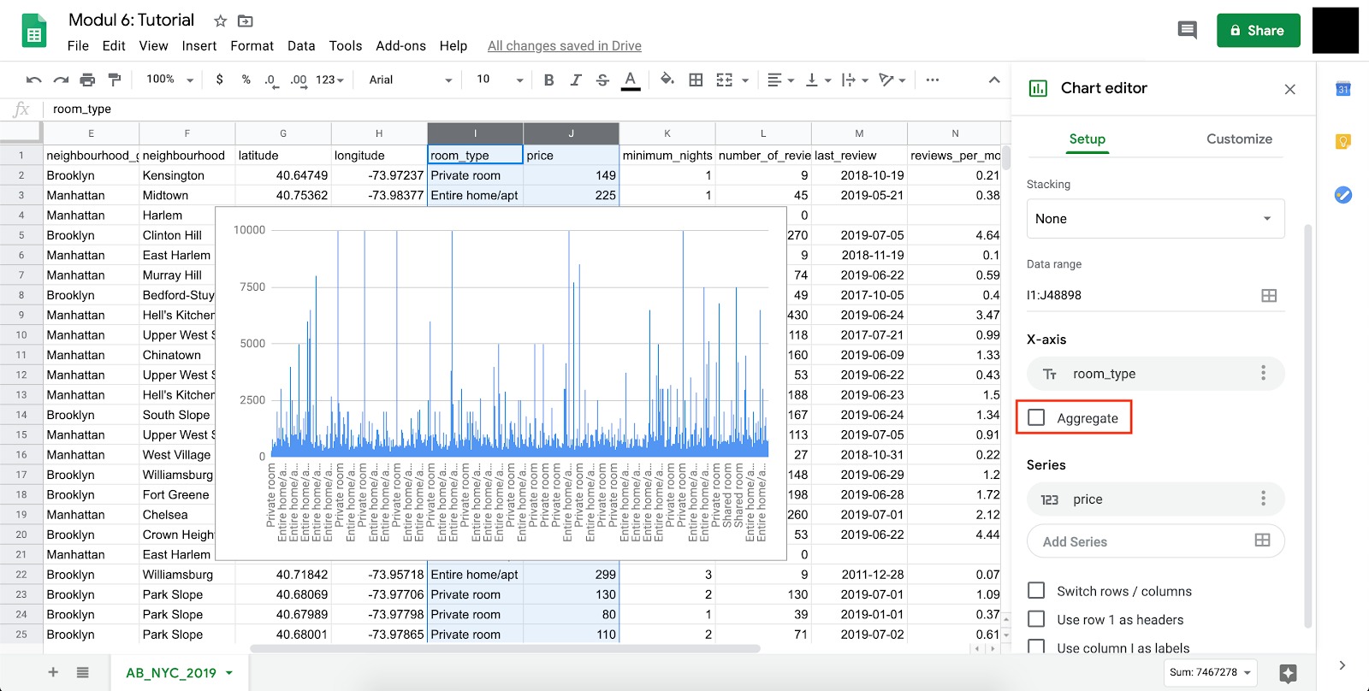Show side panel chevron at bottom right
Screen dimensions: 1369x691
coord(1342,665)
